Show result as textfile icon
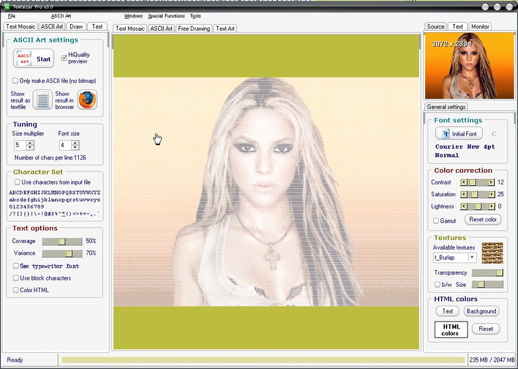This screenshot has height=369, width=518. tap(42, 100)
